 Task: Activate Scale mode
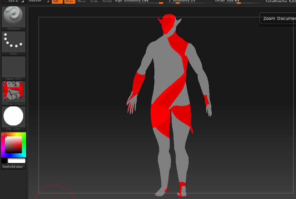point(94,2)
